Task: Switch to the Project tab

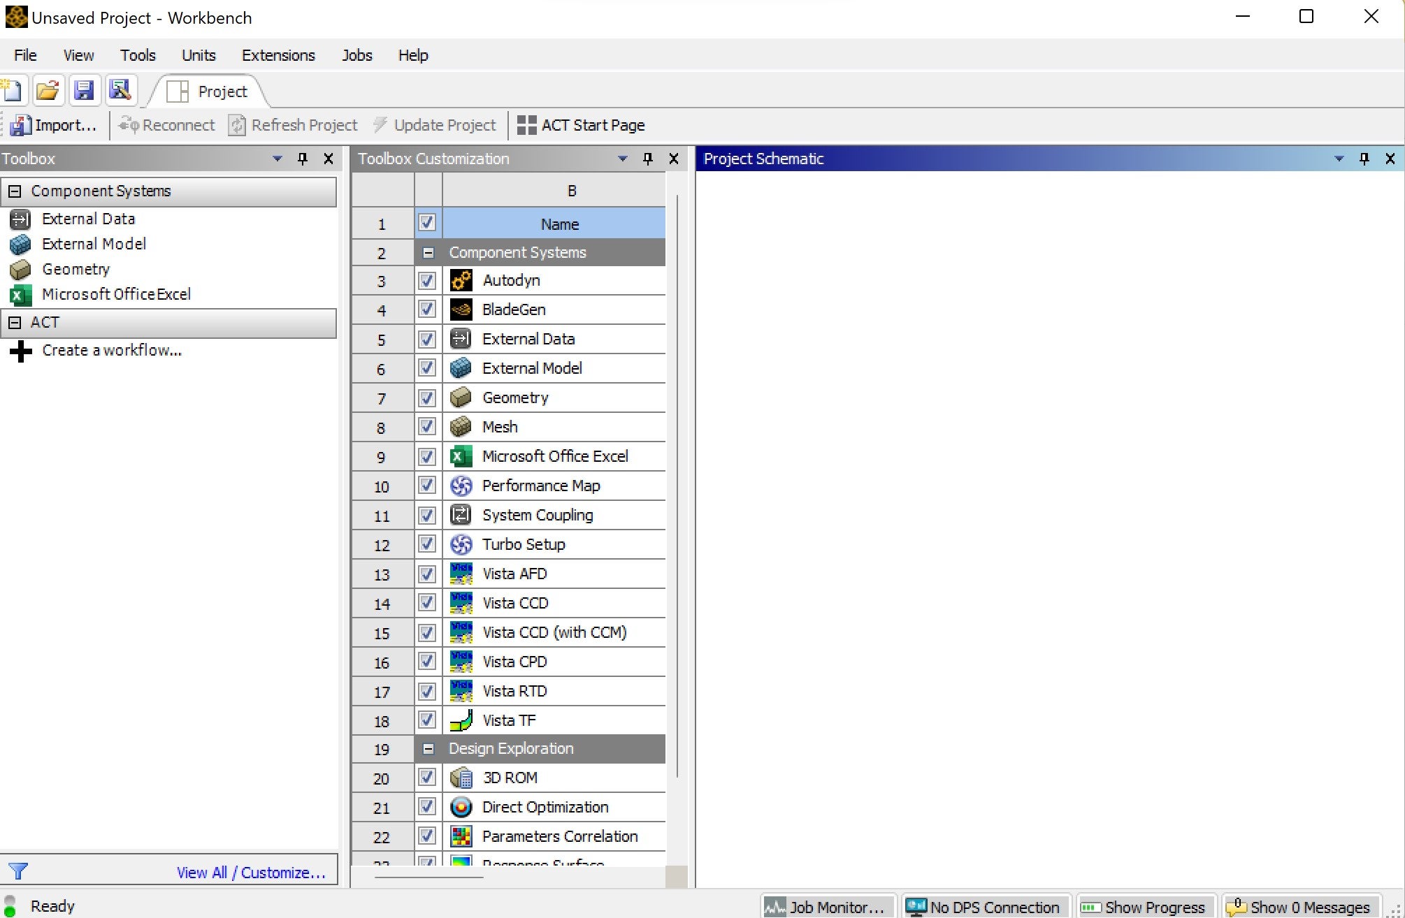Action: pyautogui.click(x=209, y=92)
